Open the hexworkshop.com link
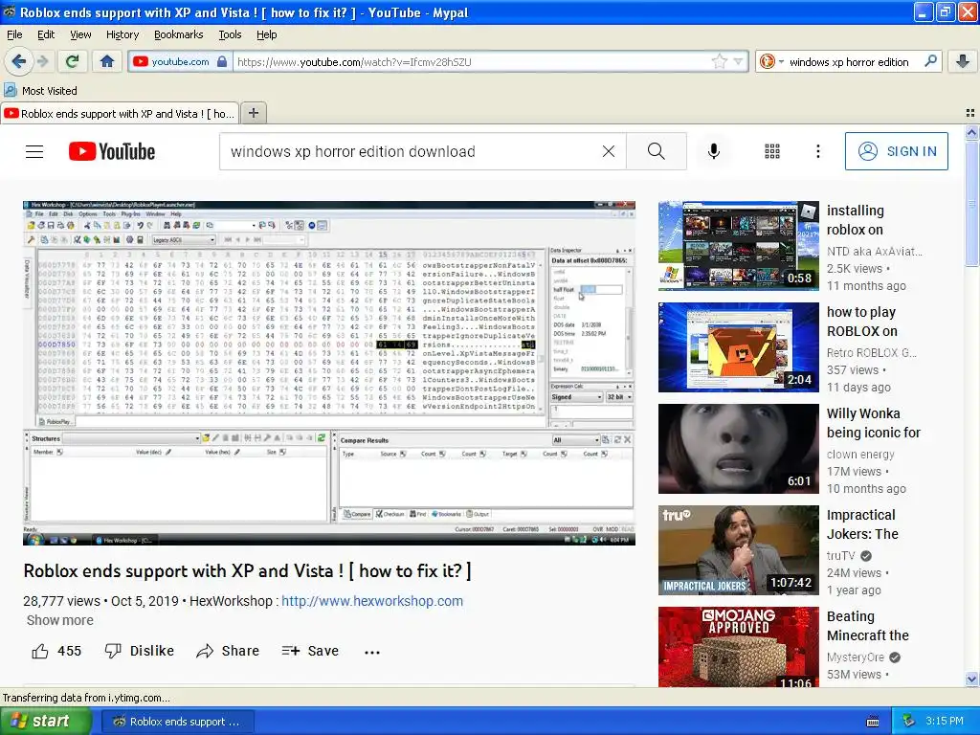 (x=372, y=601)
